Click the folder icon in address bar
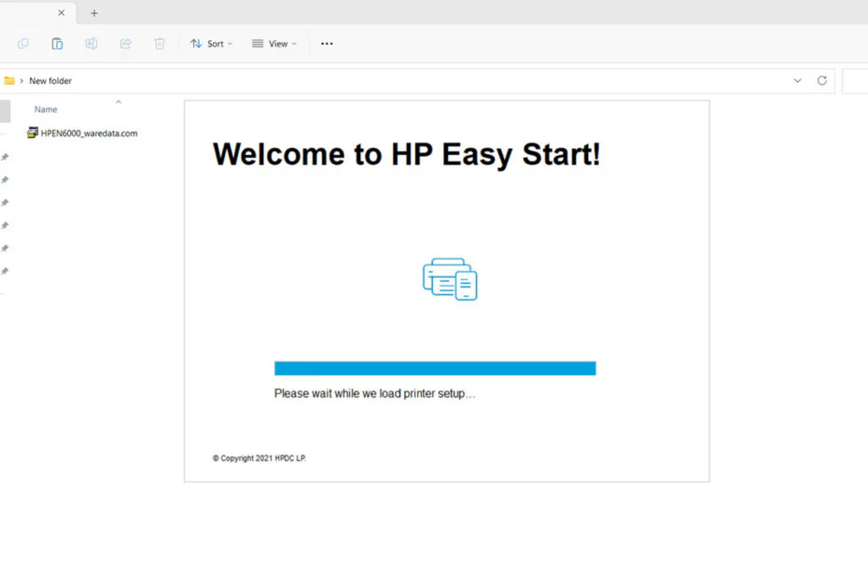Screen dimensions: 868x579 tap(9, 81)
